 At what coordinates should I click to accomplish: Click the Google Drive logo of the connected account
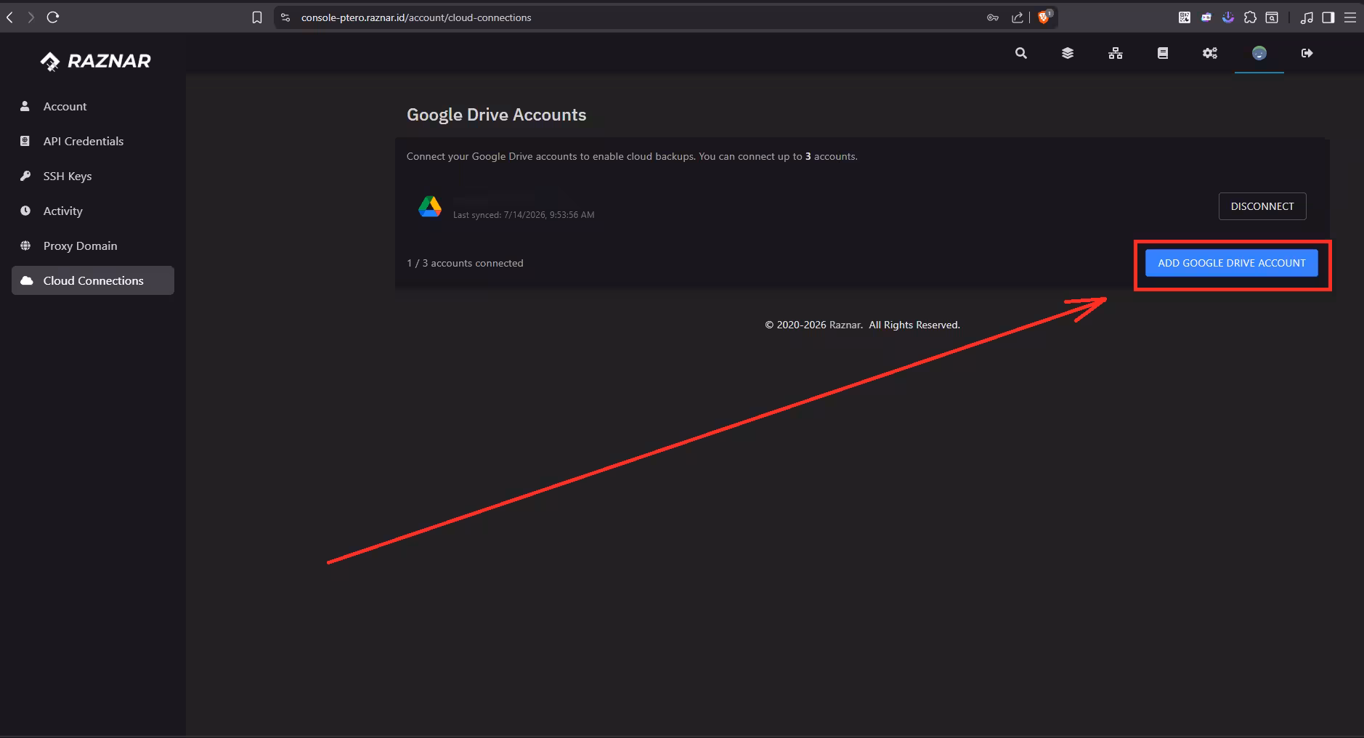430,206
